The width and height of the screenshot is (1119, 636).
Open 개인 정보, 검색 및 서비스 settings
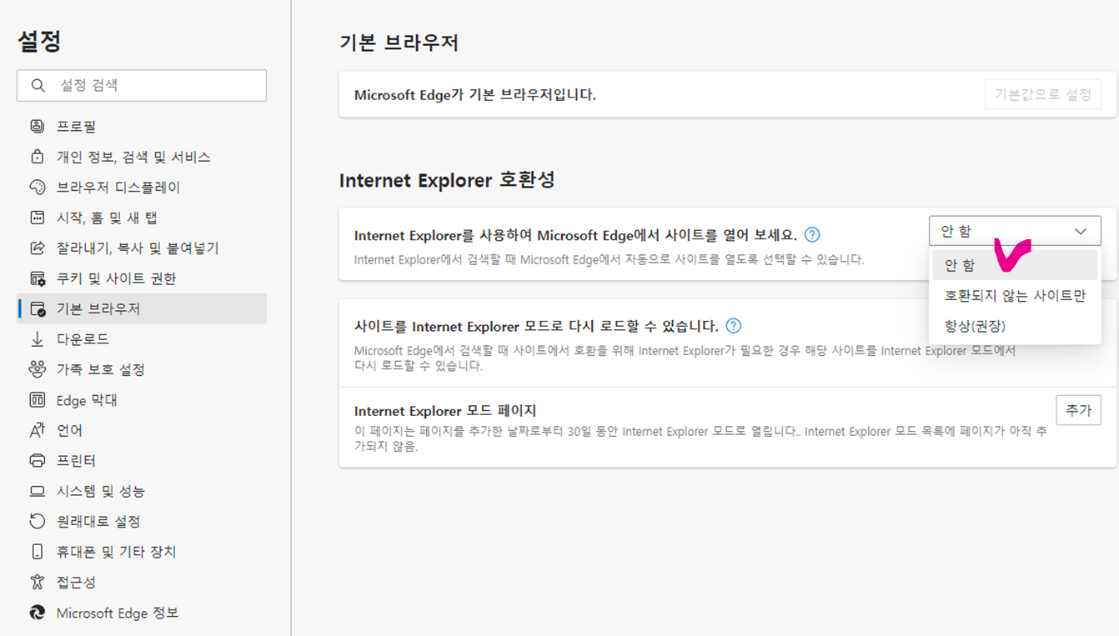[142, 157]
